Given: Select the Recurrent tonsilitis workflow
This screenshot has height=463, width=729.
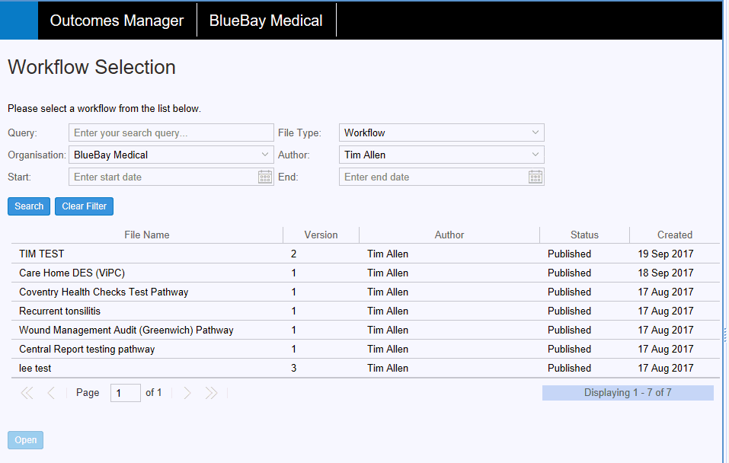Looking at the screenshot, I should (60, 311).
